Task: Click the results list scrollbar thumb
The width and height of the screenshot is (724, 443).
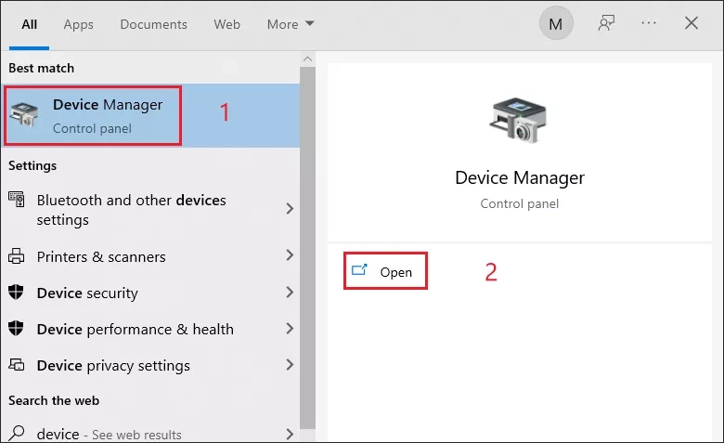Action: (x=307, y=248)
